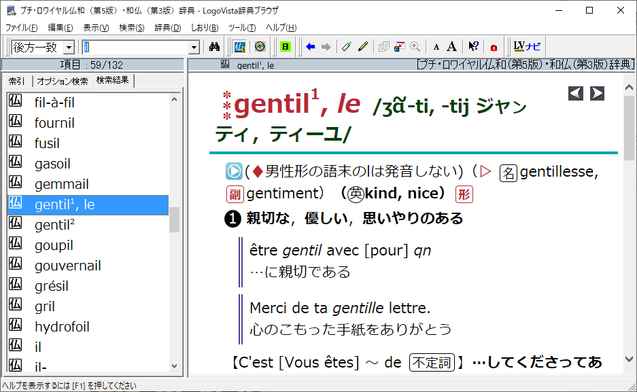Click the large A font size icon
The image size is (637, 392).
(452, 47)
